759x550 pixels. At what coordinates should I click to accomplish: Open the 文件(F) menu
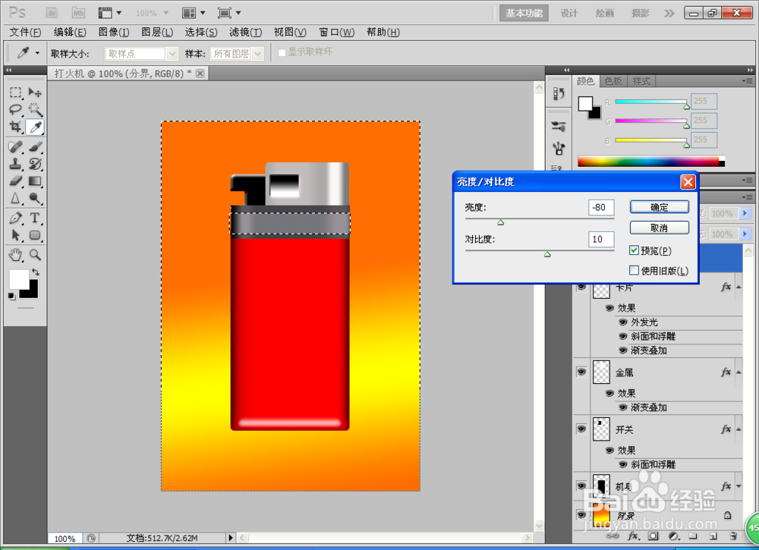coord(25,33)
